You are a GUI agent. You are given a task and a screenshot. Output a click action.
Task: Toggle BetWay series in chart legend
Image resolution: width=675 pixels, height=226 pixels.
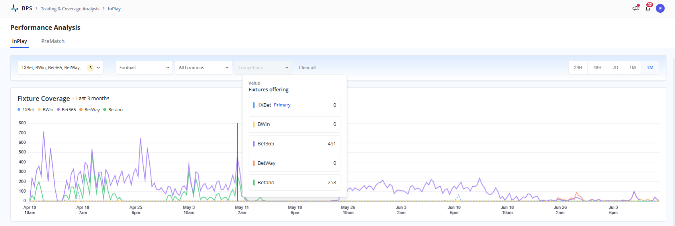[90, 110]
